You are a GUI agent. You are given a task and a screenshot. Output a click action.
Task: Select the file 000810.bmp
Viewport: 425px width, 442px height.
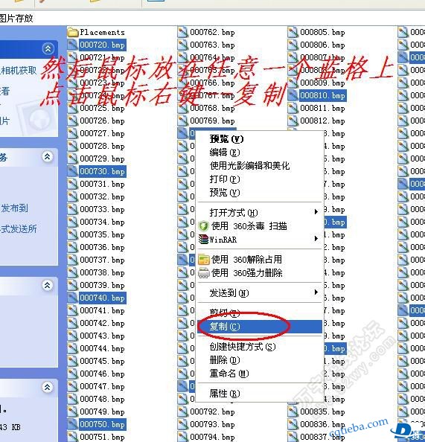322,95
